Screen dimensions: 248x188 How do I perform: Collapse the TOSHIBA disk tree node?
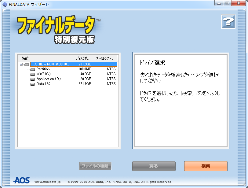[21, 65]
